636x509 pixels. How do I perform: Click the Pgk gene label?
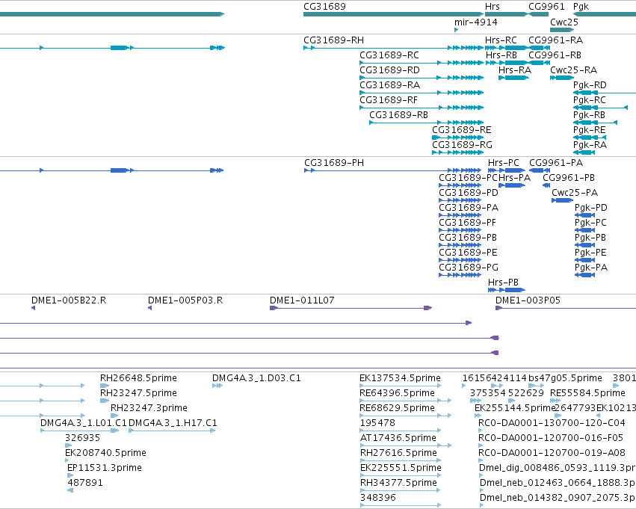click(x=581, y=7)
